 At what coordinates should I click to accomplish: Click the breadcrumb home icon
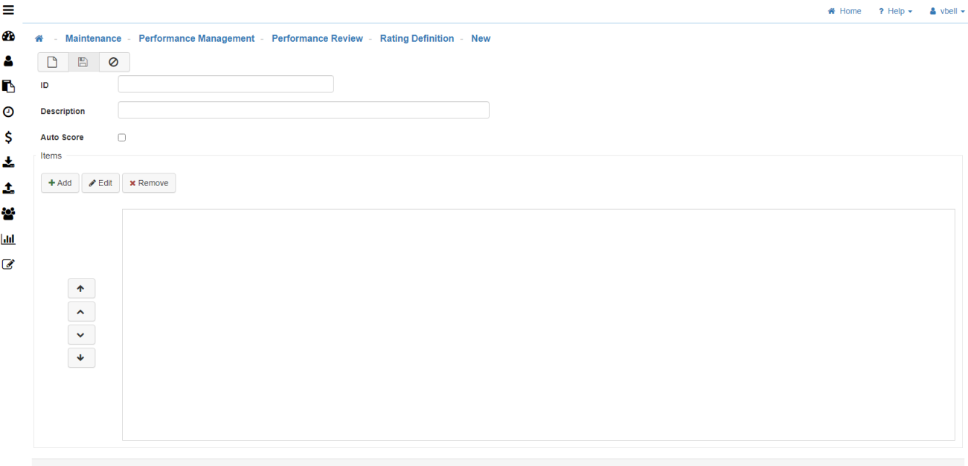tap(39, 39)
